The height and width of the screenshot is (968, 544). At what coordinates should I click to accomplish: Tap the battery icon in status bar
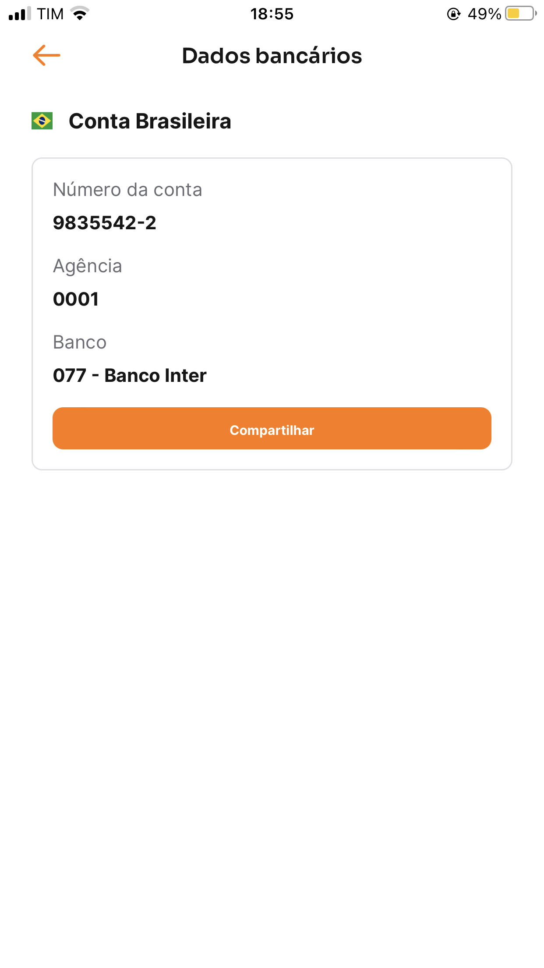[520, 14]
